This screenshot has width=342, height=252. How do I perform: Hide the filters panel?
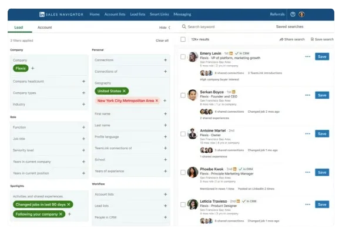[165, 28]
